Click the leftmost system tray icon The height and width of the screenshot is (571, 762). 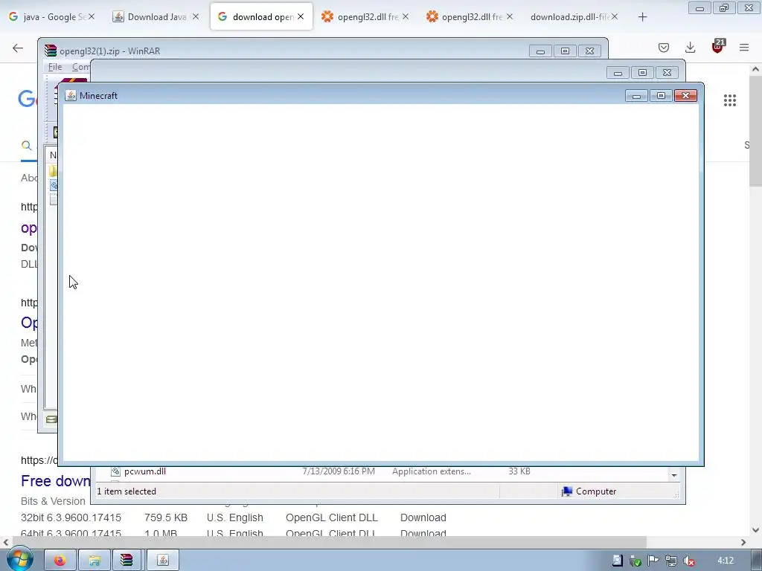[x=617, y=561]
